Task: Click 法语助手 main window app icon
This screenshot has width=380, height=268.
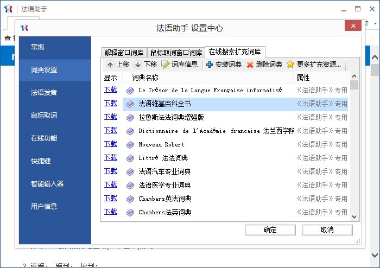Action: click(8, 9)
